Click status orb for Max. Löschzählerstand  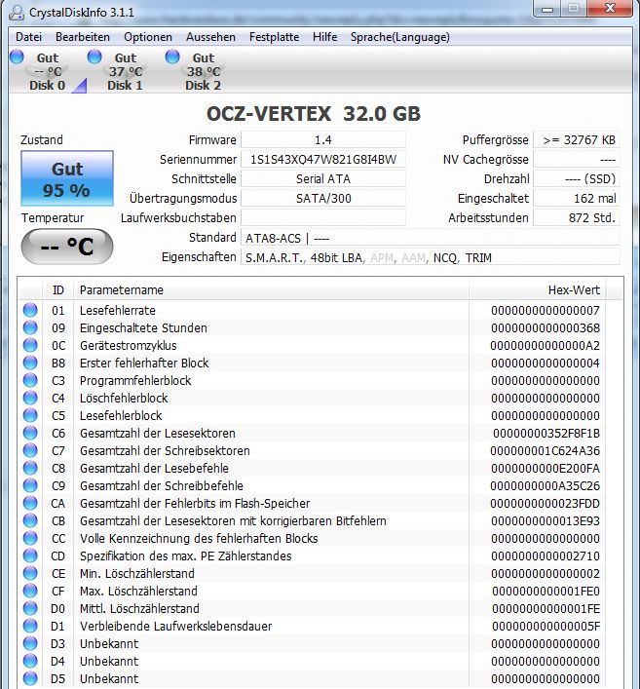pyautogui.click(x=30, y=591)
